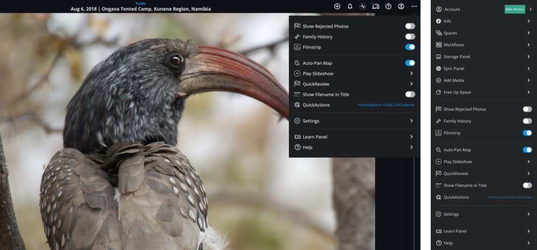This screenshot has height=250, width=537.
Task: Expand Learn Panel chevron in popup menu
Action: [411, 137]
